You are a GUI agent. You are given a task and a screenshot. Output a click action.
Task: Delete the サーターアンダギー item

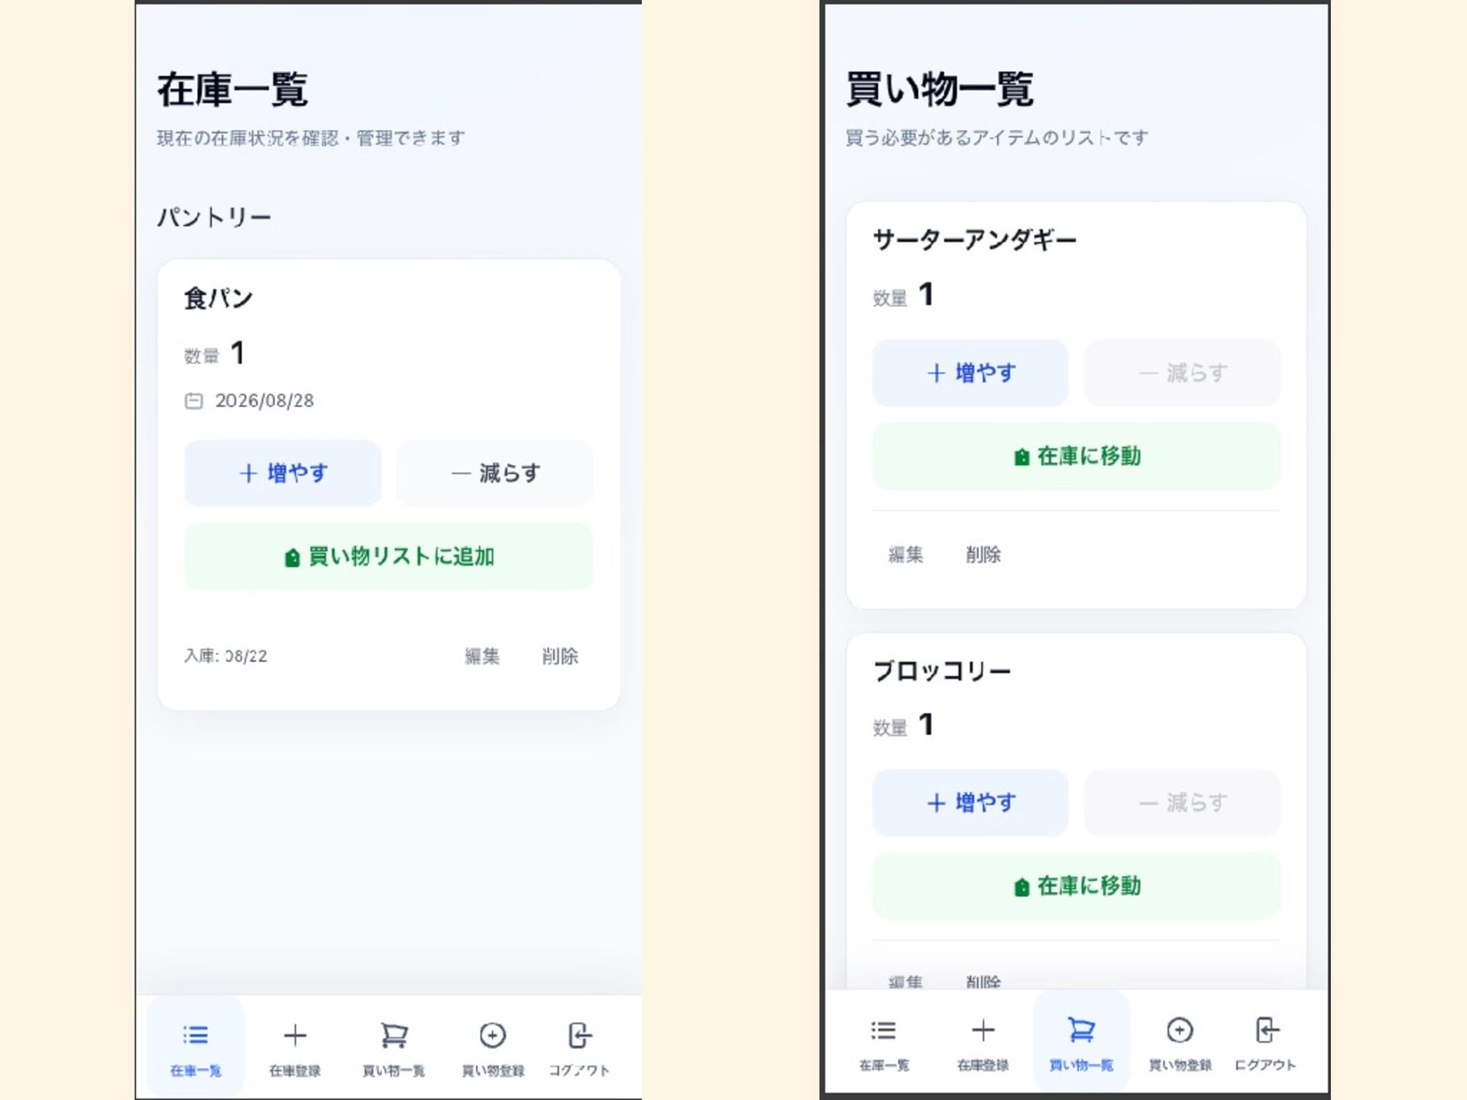pyautogui.click(x=983, y=555)
